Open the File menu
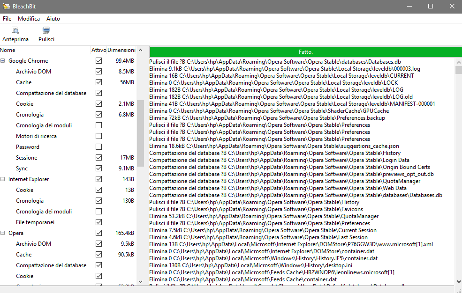 (7, 18)
